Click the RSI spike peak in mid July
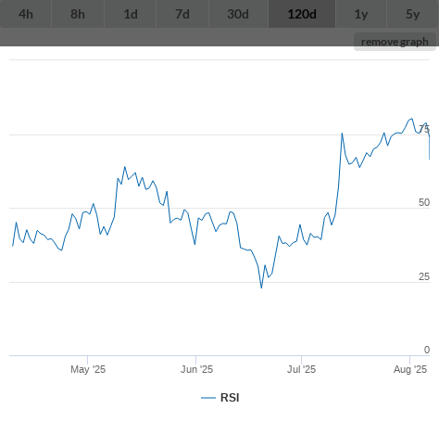The height and width of the screenshot is (422, 439). coord(342,134)
